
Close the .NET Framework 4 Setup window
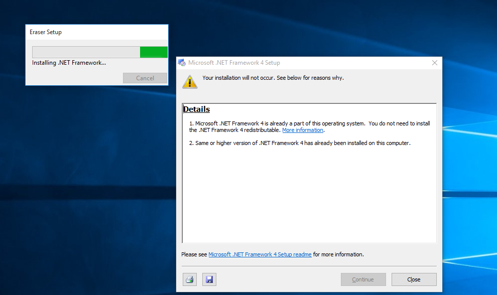[435, 63]
